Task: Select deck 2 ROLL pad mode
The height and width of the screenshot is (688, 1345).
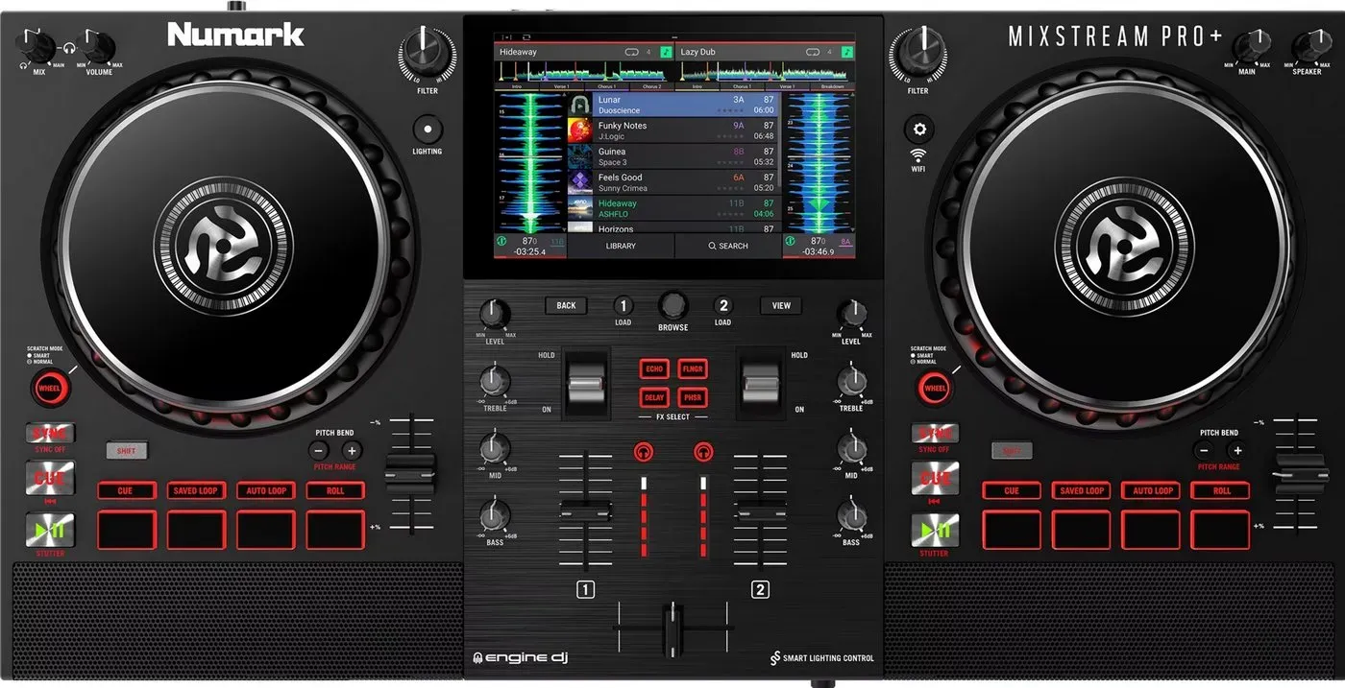Action: tap(1221, 490)
